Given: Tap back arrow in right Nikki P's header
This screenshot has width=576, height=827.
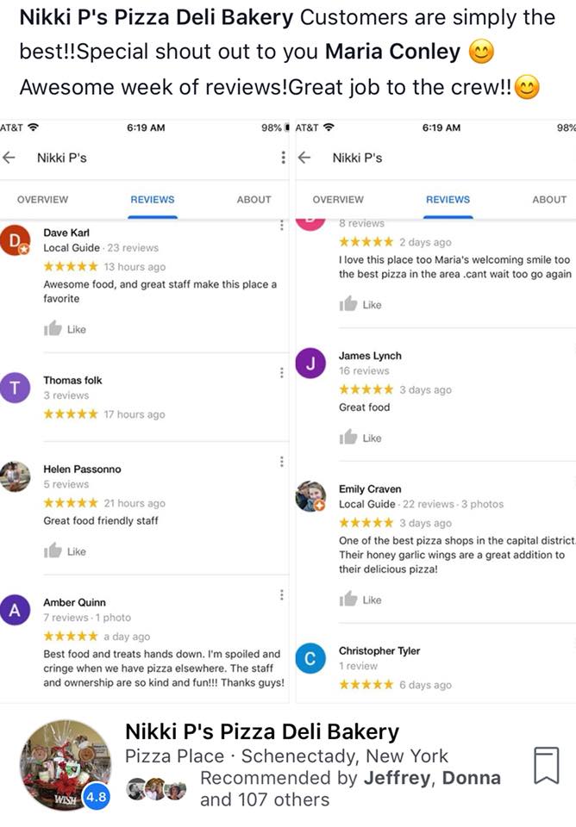Looking at the screenshot, I should point(304,158).
